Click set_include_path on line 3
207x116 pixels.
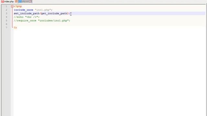(27, 14)
